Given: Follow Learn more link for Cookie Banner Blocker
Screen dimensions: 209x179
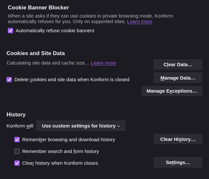Looking at the screenshot, I should 140,21.
